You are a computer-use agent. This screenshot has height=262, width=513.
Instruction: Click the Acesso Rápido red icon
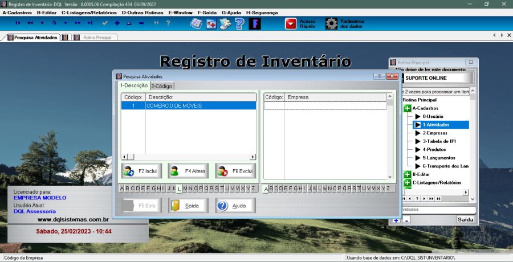(x=291, y=23)
